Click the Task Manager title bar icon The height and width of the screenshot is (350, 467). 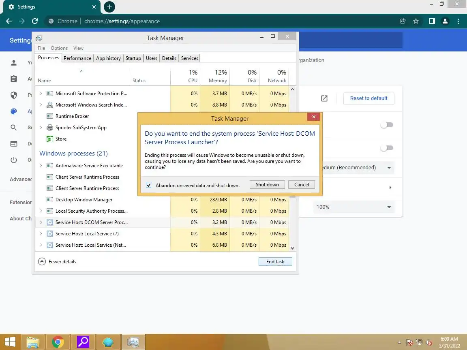coord(39,38)
